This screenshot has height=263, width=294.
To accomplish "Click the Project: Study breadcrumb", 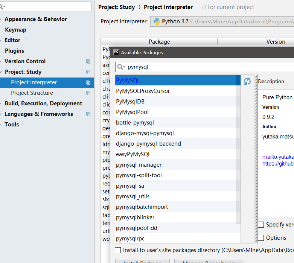I will [x=116, y=7].
